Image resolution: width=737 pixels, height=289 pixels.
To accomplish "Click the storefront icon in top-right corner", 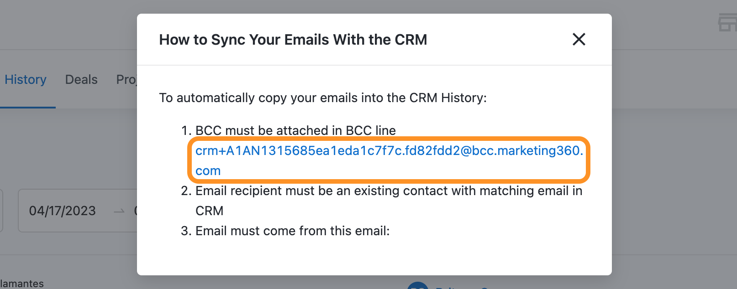I will tap(727, 23).
